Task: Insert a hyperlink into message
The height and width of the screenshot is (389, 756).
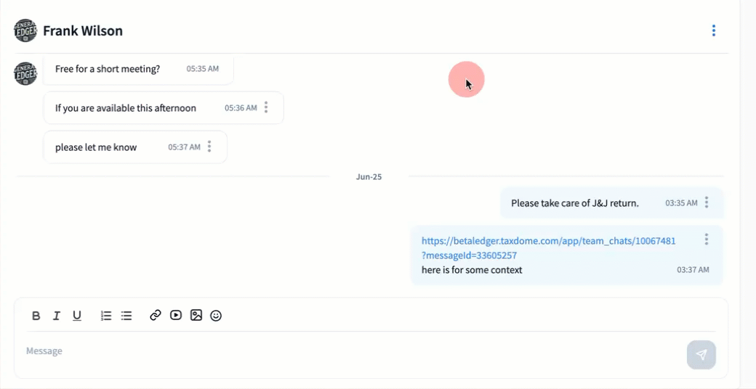Action: tap(156, 316)
